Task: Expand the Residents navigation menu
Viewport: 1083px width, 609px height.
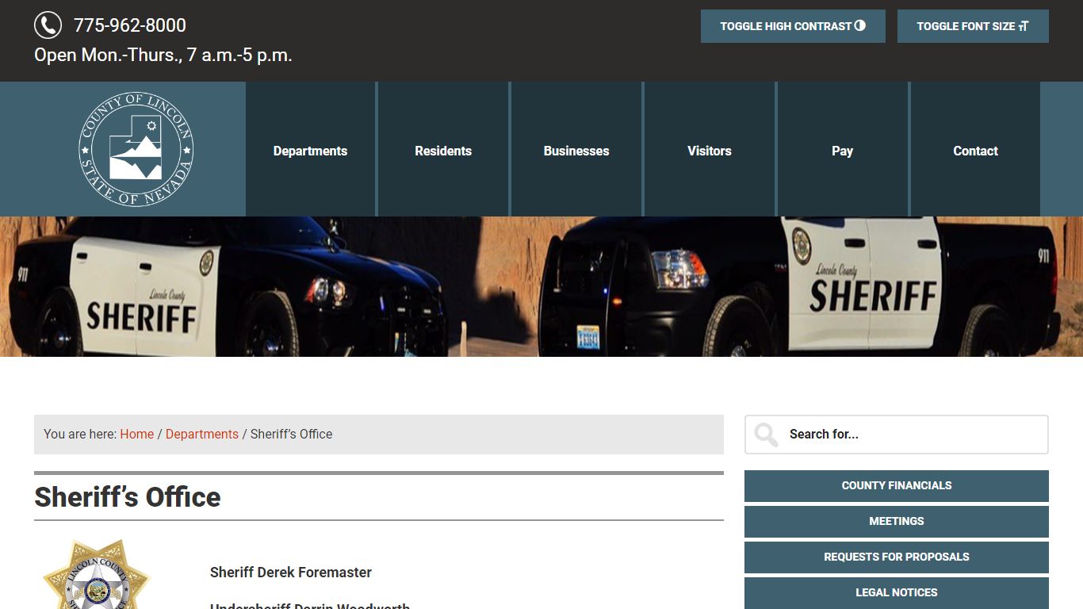Action: 443,151
